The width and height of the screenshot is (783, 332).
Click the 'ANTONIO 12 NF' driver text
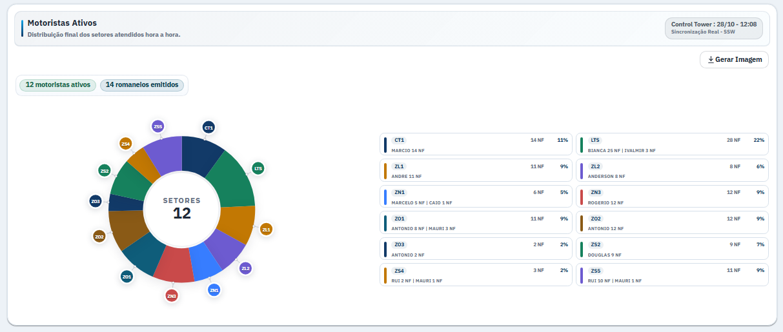pos(605,228)
